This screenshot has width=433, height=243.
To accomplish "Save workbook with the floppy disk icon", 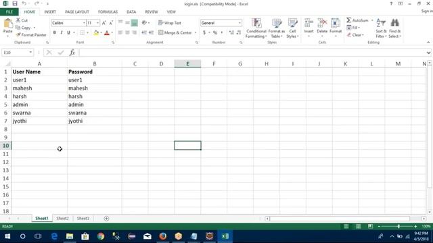I will pos(15,3).
